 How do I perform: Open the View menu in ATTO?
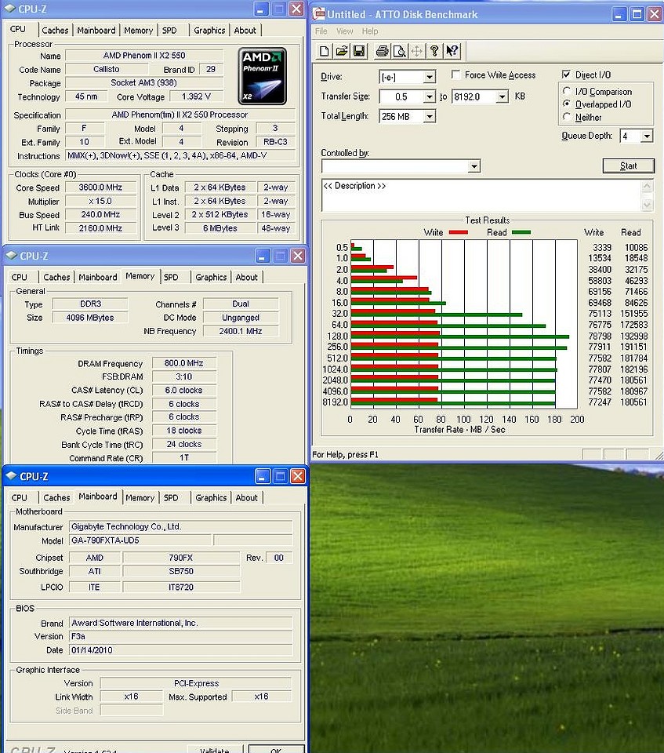coord(345,31)
